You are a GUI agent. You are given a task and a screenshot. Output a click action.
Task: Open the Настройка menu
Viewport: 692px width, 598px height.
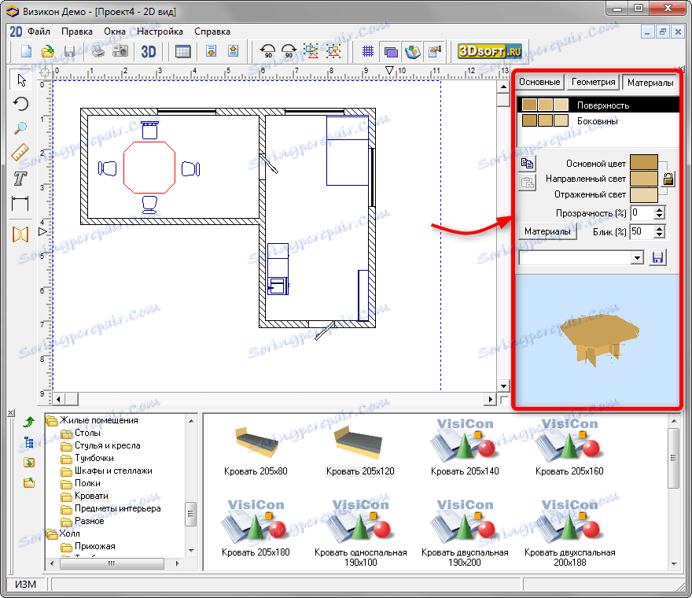pos(160,31)
